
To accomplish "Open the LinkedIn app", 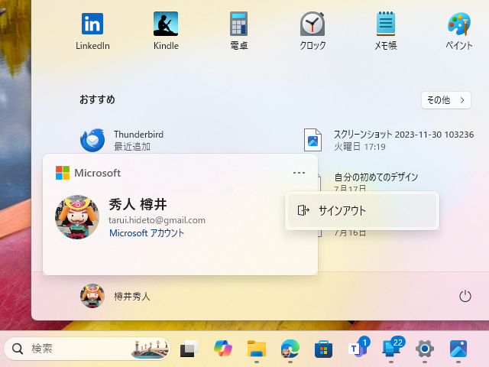I will click(92, 31).
